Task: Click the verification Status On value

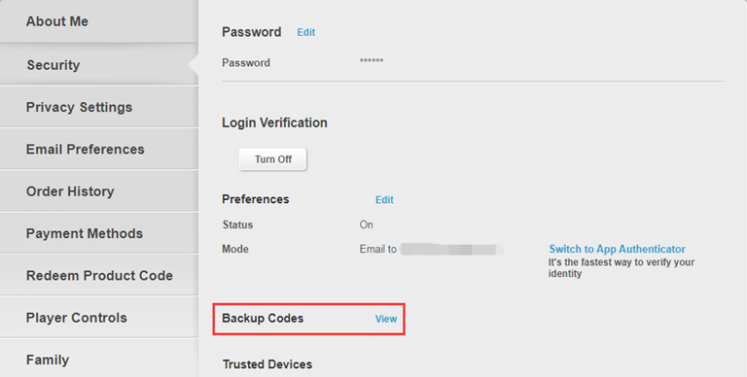Action: pos(366,224)
